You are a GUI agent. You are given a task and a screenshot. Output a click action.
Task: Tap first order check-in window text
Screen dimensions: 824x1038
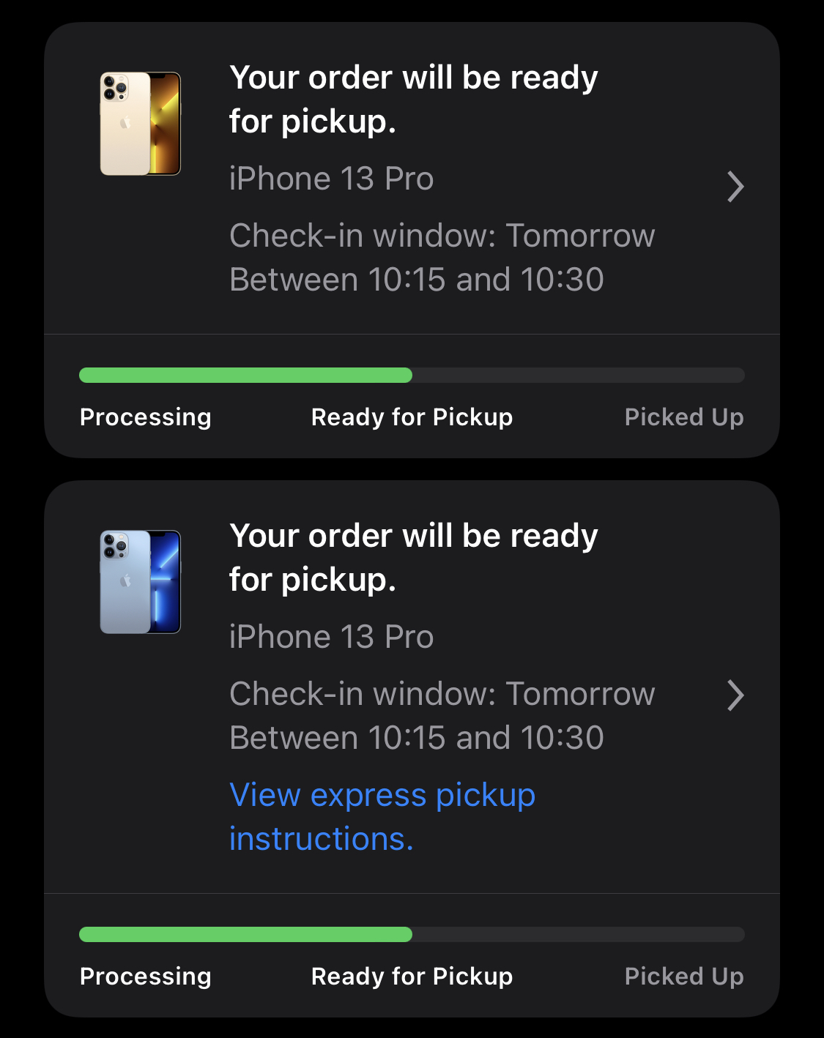click(x=442, y=257)
